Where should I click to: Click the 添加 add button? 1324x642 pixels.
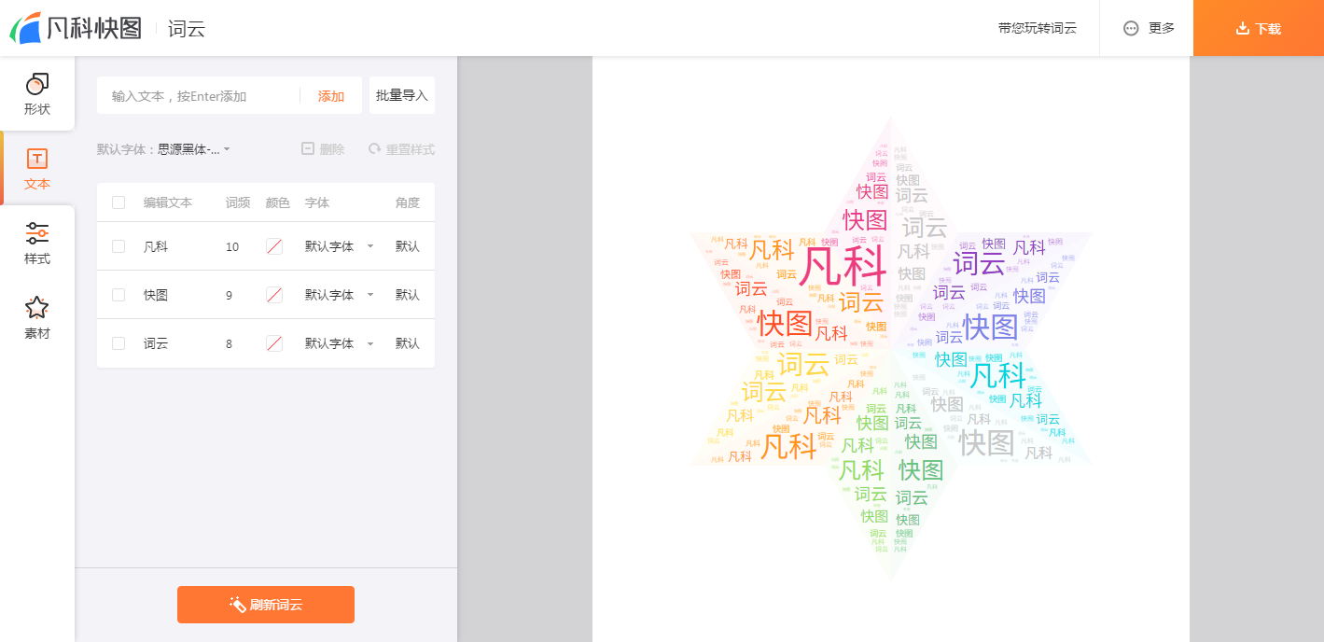(x=331, y=96)
